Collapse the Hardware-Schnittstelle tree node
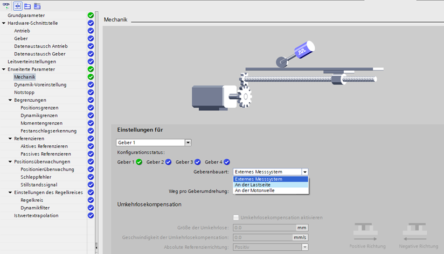 tap(4, 23)
